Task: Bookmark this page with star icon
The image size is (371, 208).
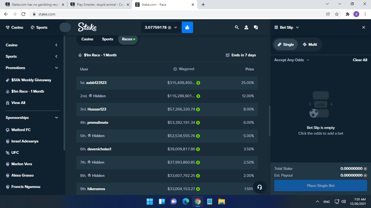Action: point(337,14)
